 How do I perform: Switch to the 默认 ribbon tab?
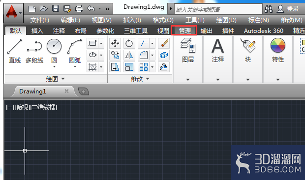click(x=16, y=30)
